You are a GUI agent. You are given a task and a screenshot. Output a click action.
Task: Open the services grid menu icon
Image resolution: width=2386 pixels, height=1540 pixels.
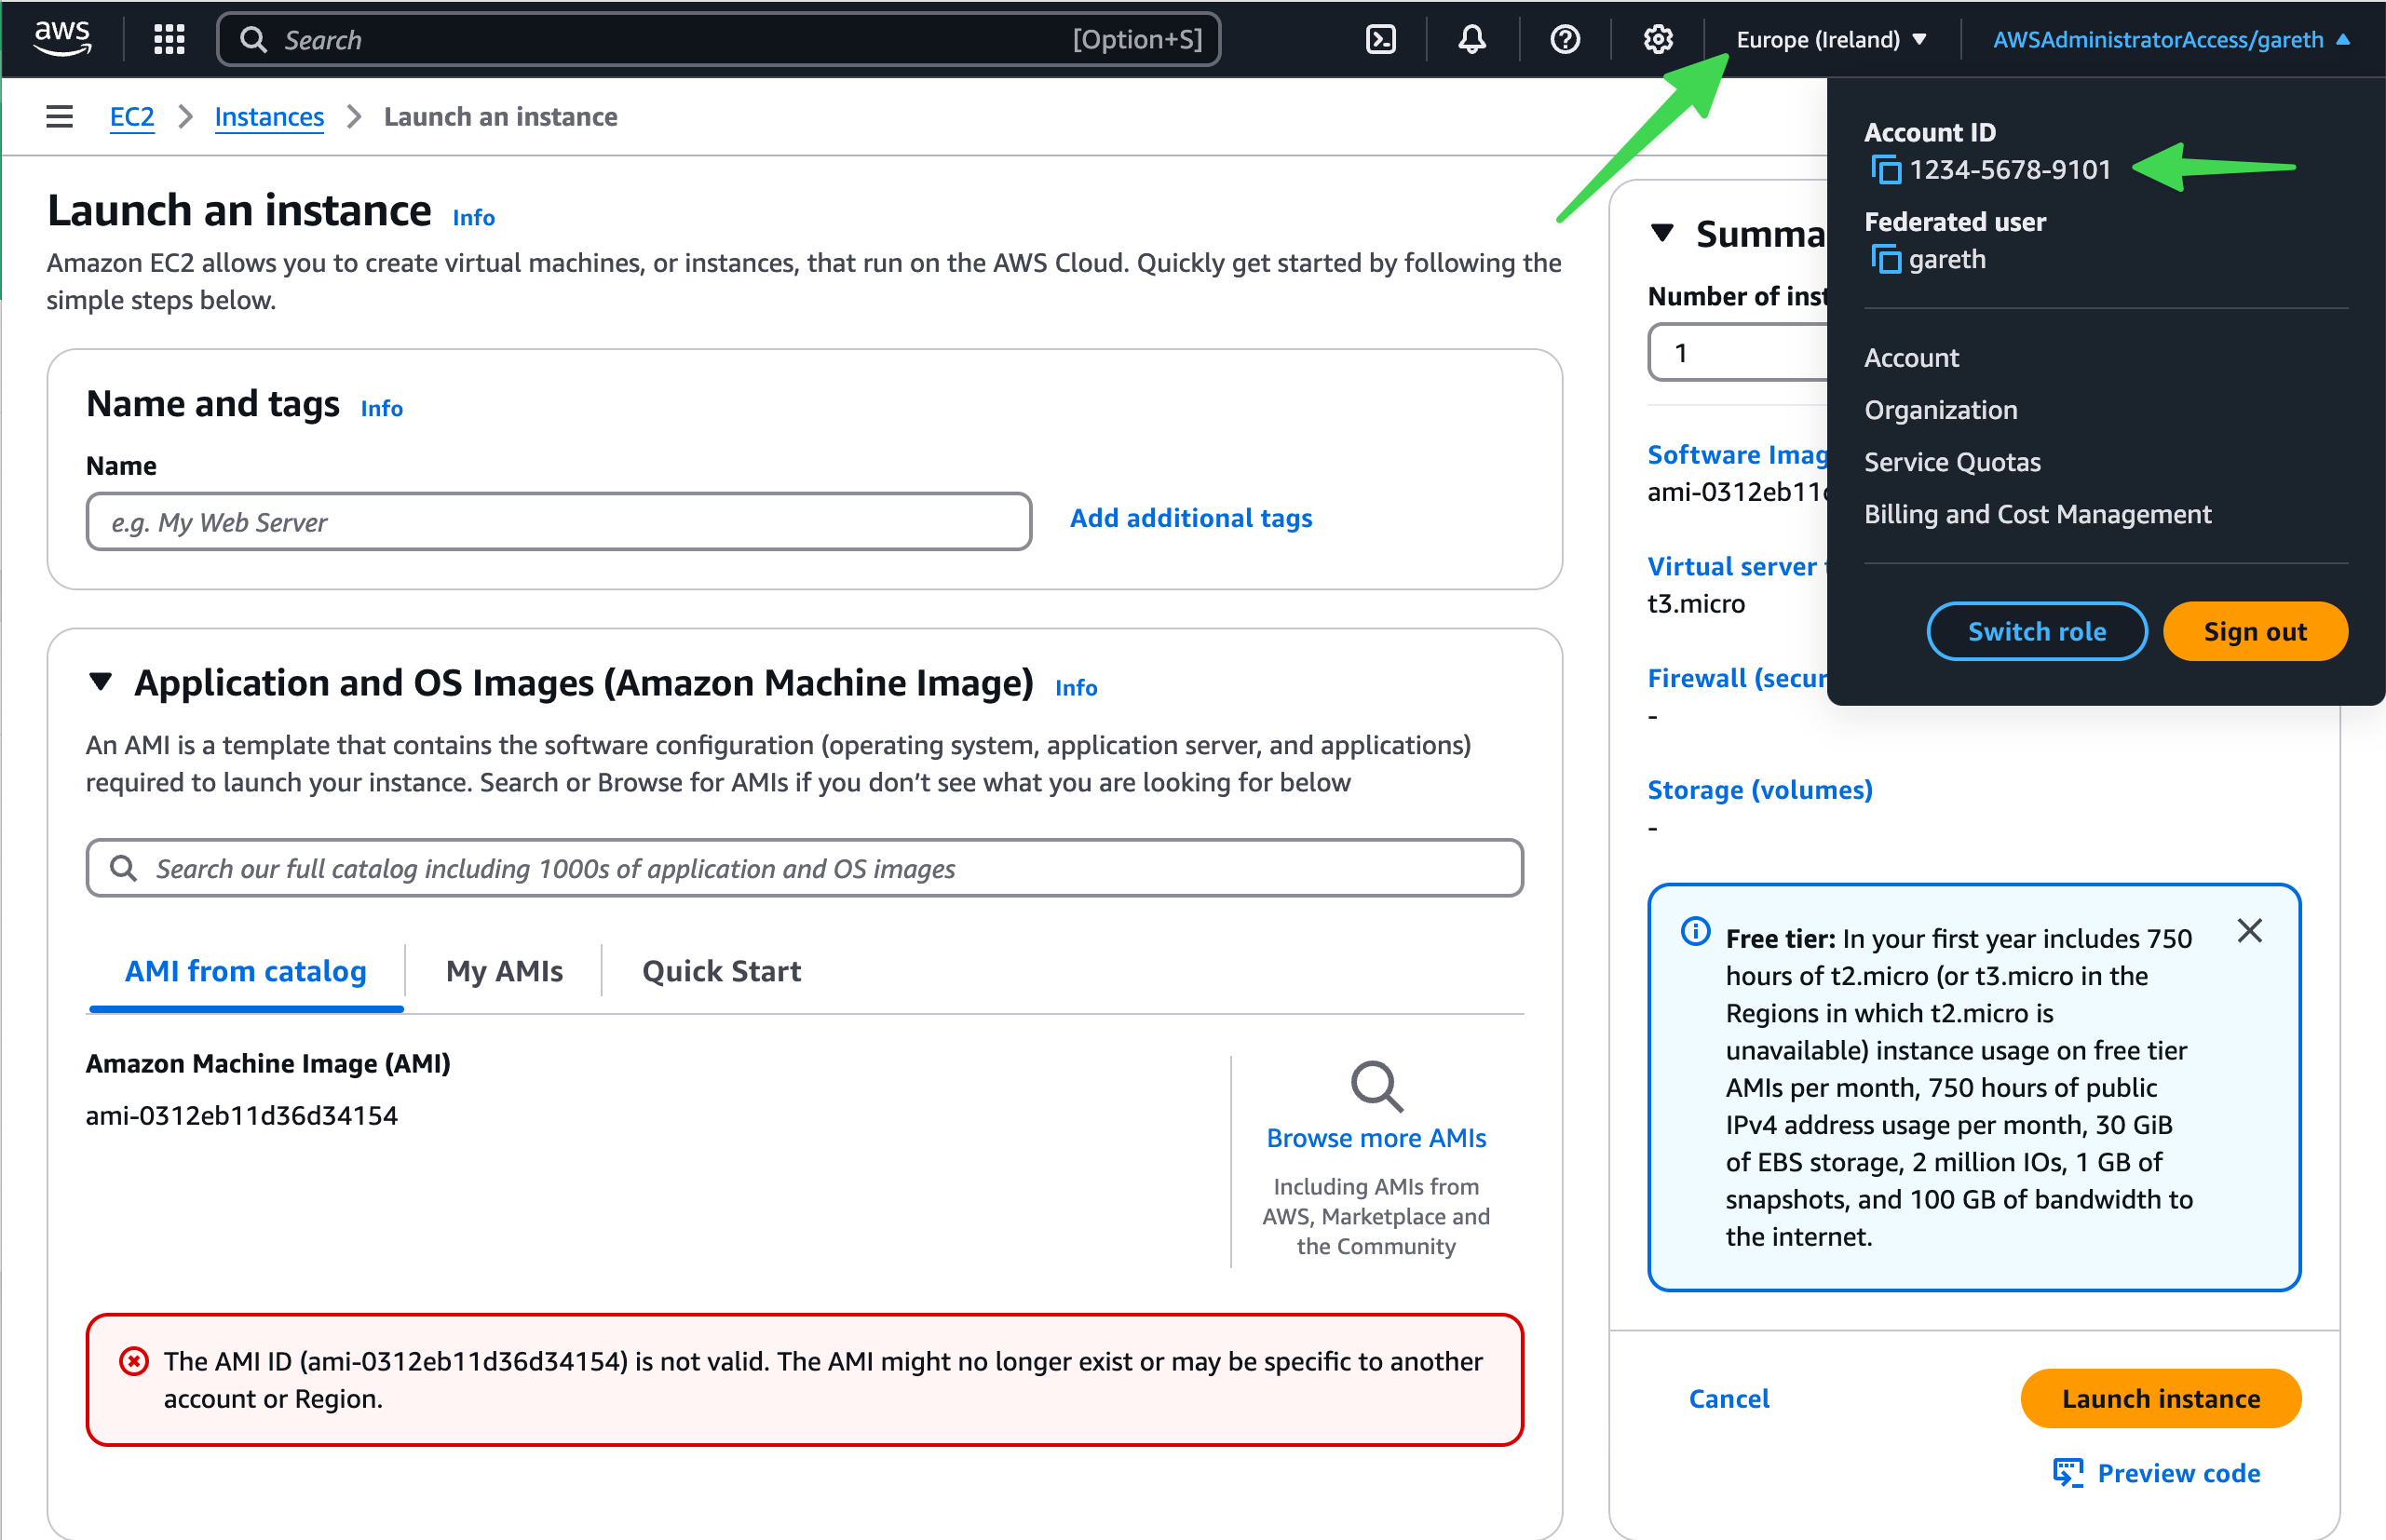click(x=169, y=39)
